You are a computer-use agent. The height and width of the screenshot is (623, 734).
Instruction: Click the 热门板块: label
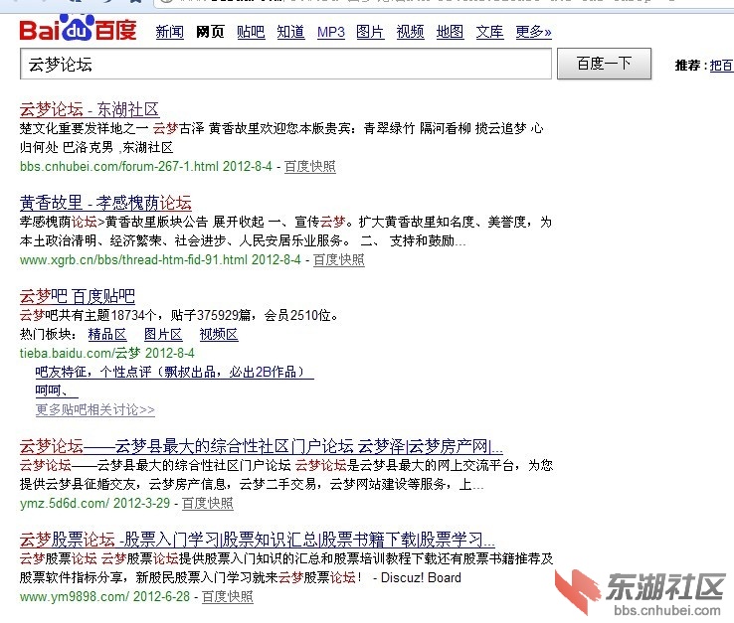pos(48,335)
